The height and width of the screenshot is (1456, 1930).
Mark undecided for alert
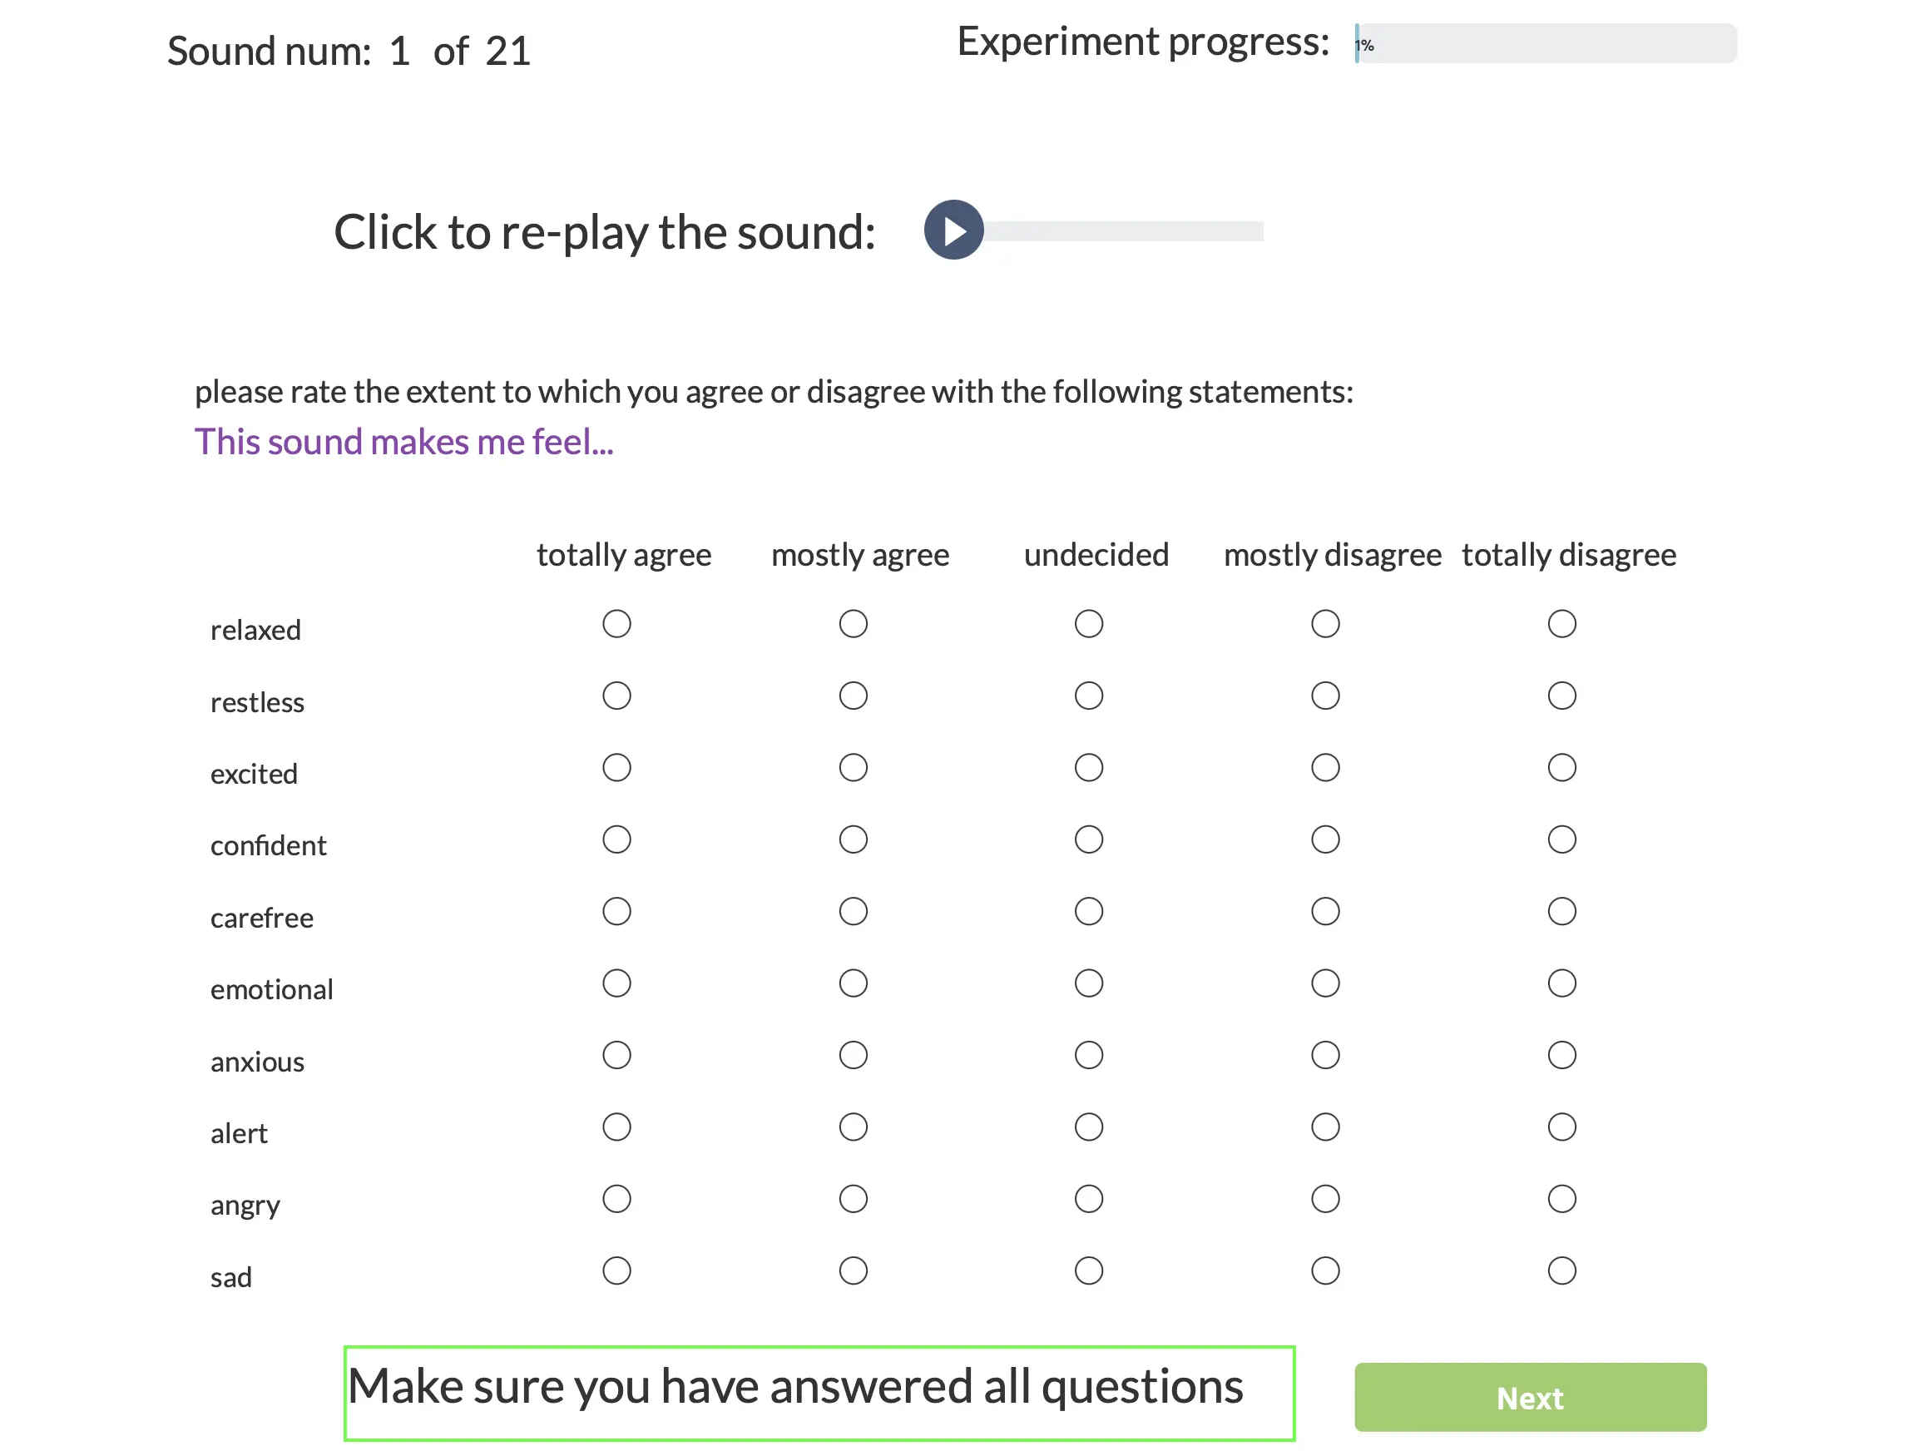click(1088, 1127)
